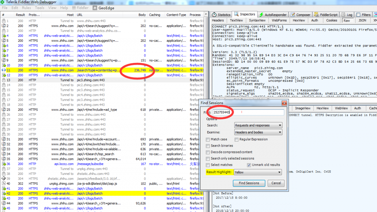Enable the Regular Expression checkbox
Screen dimensions: 377x212
pos(237,139)
